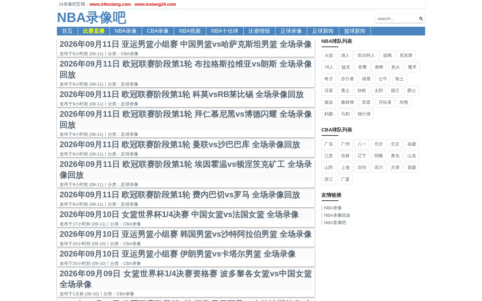The width and height of the screenshot is (482, 301).
Task: Select the 勇士 team tag
Action: click(345, 91)
